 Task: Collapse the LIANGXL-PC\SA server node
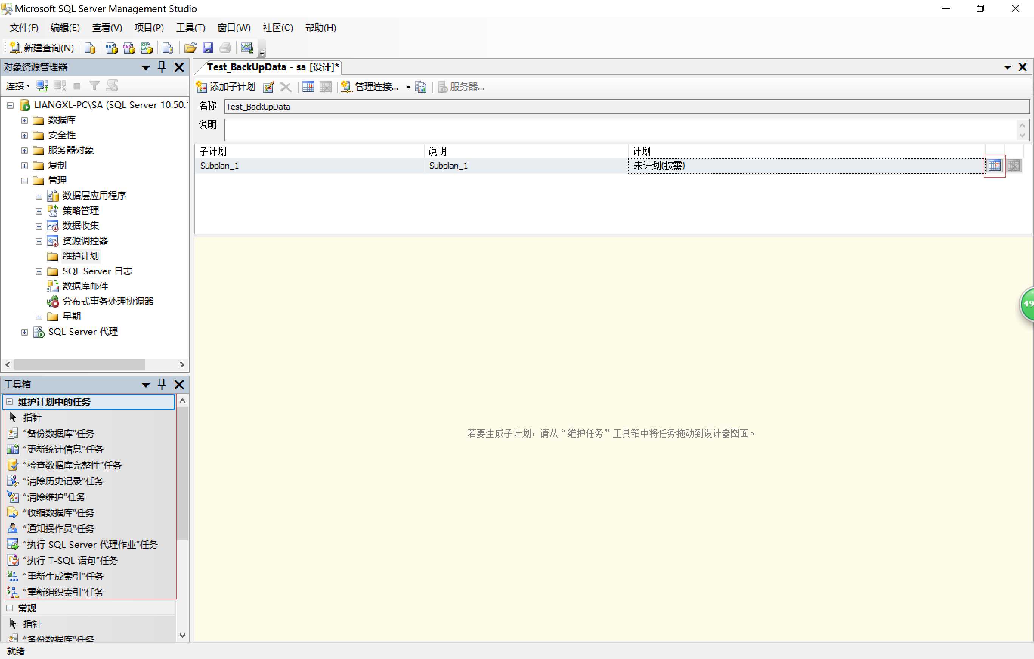(10, 105)
